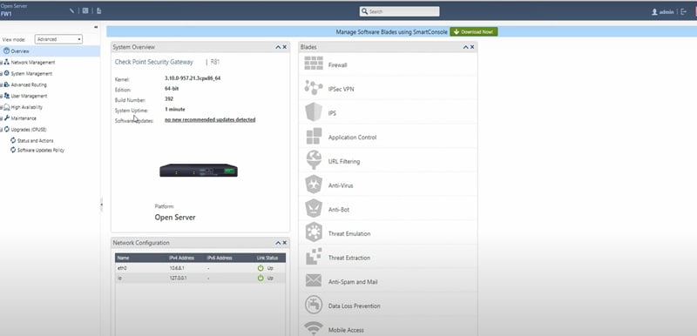
Task: Click the Firewall blade icon
Action: 314,63
